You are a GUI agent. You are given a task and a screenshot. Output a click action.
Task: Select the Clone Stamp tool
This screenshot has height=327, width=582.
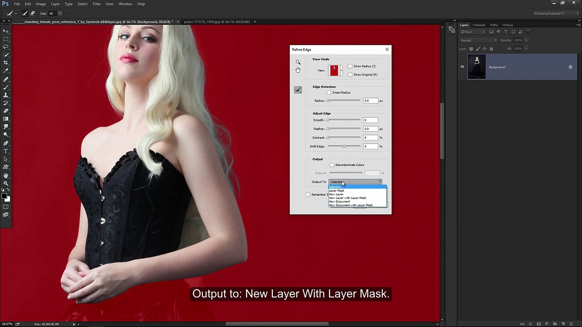point(6,95)
